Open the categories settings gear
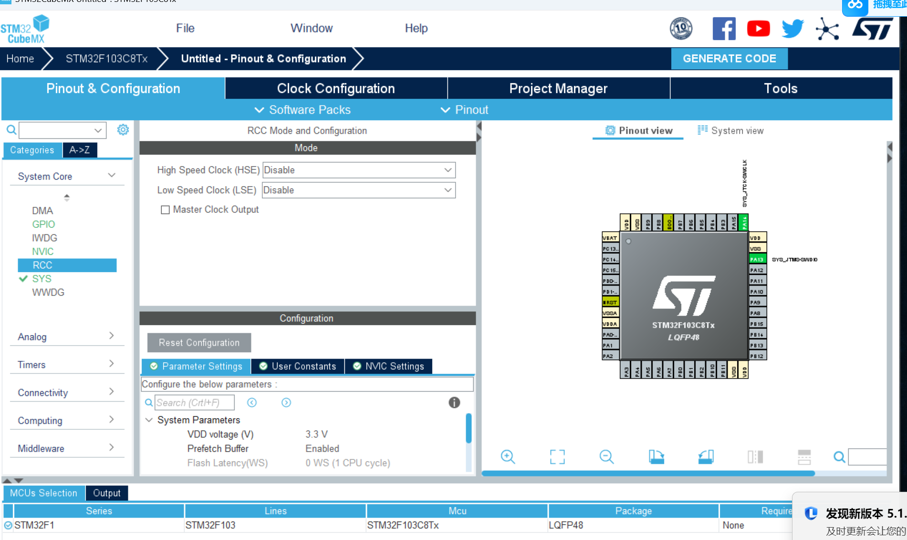 (x=123, y=130)
